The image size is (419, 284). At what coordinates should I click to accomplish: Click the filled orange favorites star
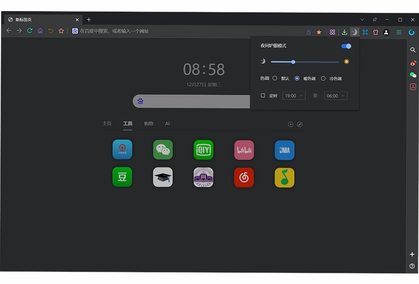coord(319,32)
